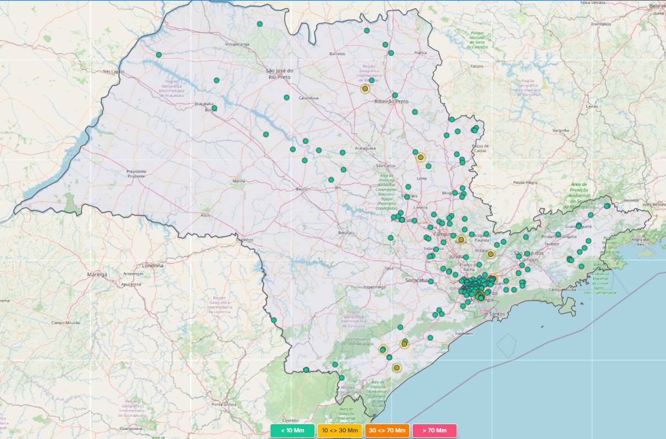The width and height of the screenshot is (666, 439).
Task: Open the southernmost yellow marker on the map
Action: click(x=397, y=367)
